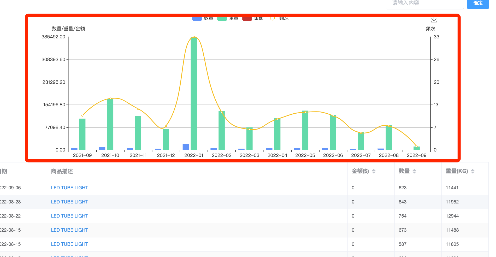Sort by 金额($) column arrows
496x257 pixels.
point(374,171)
